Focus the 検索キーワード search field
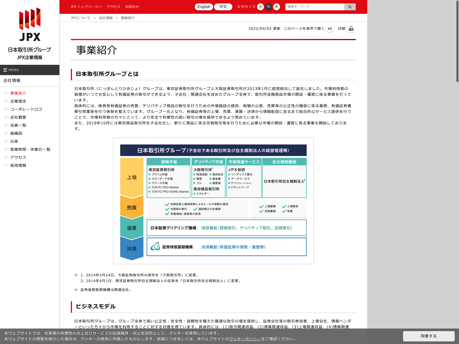This screenshot has width=459, height=344. point(314,7)
